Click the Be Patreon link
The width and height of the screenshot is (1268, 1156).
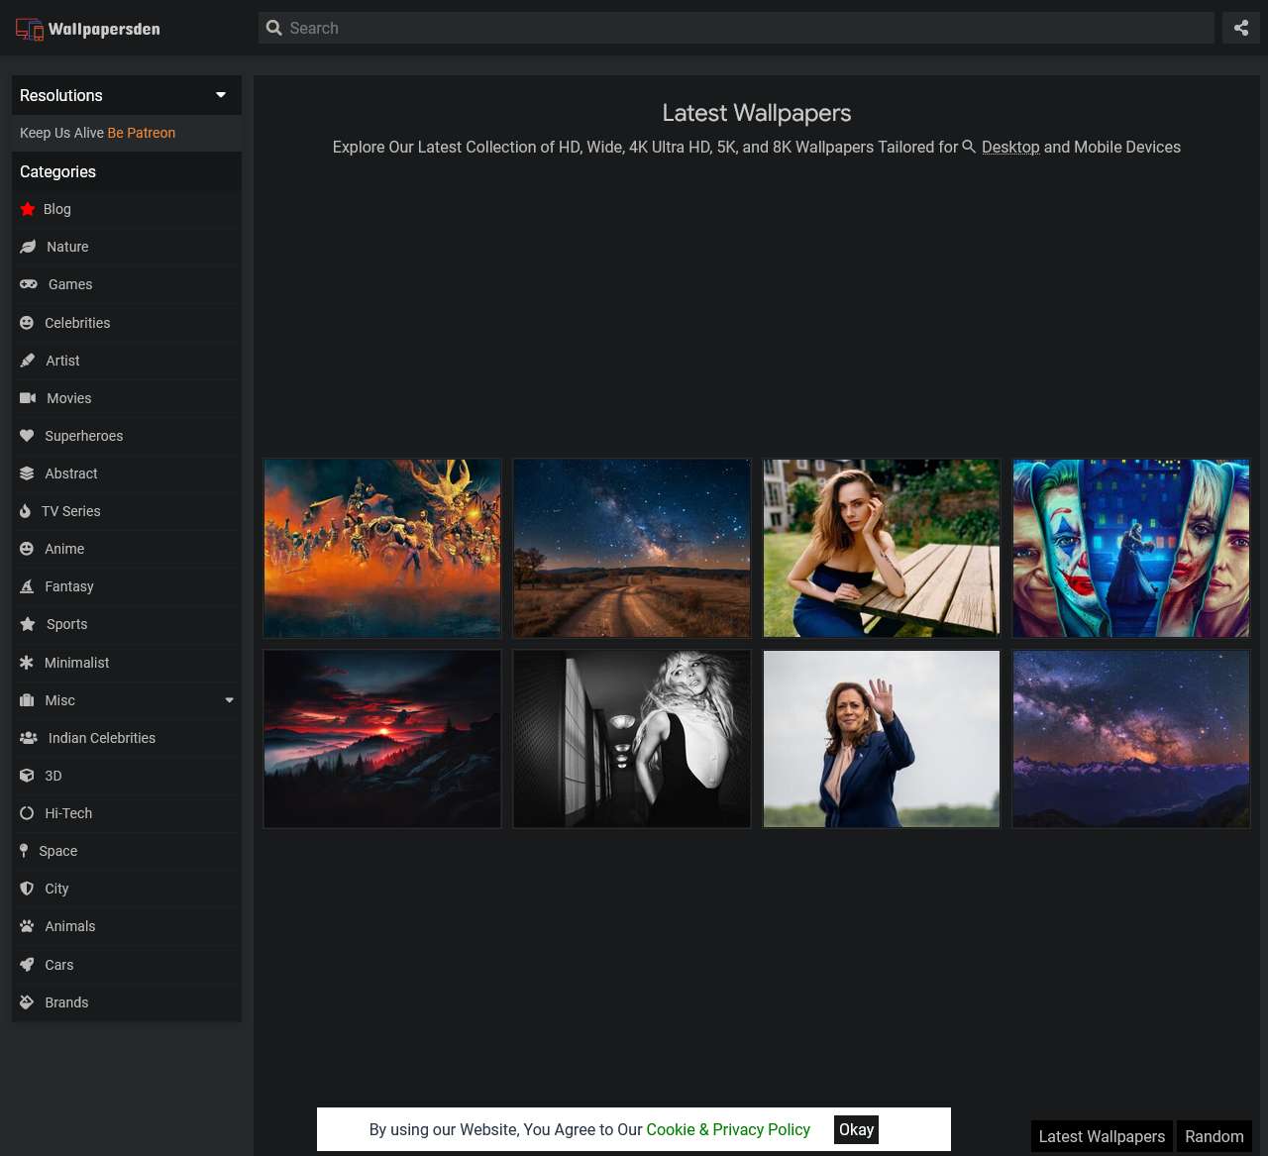point(142,133)
